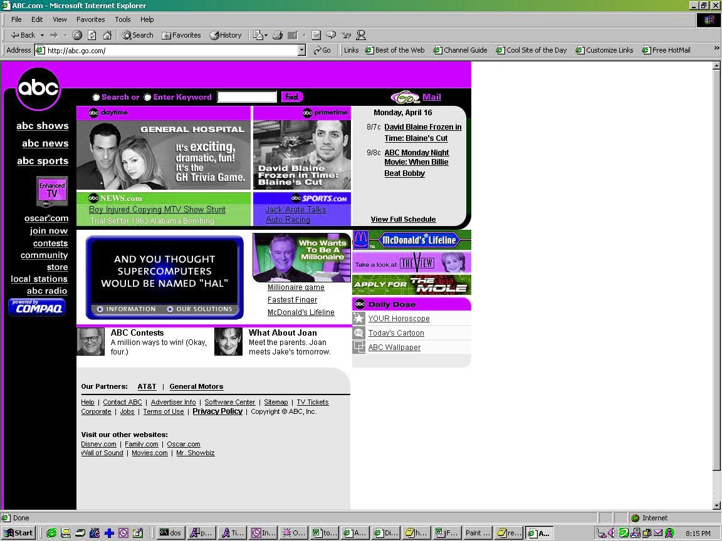The height and width of the screenshot is (541, 722).
Task: Open the "Jack Arute Talks" sports link
Action: click(x=296, y=209)
